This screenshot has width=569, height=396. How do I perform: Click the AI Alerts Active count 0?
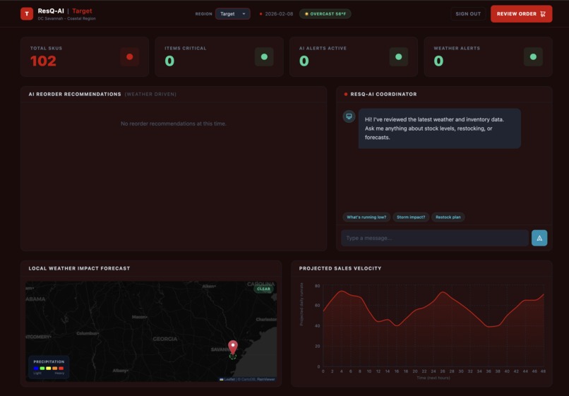click(x=304, y=61)
